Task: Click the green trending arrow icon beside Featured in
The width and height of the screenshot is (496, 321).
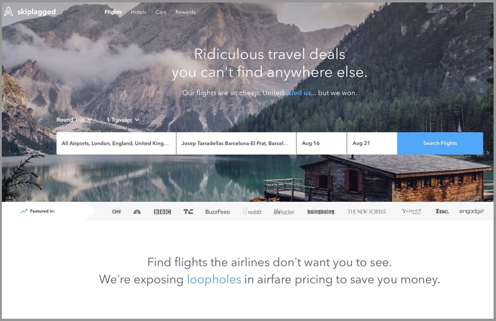Action: [x=24, y=211]
